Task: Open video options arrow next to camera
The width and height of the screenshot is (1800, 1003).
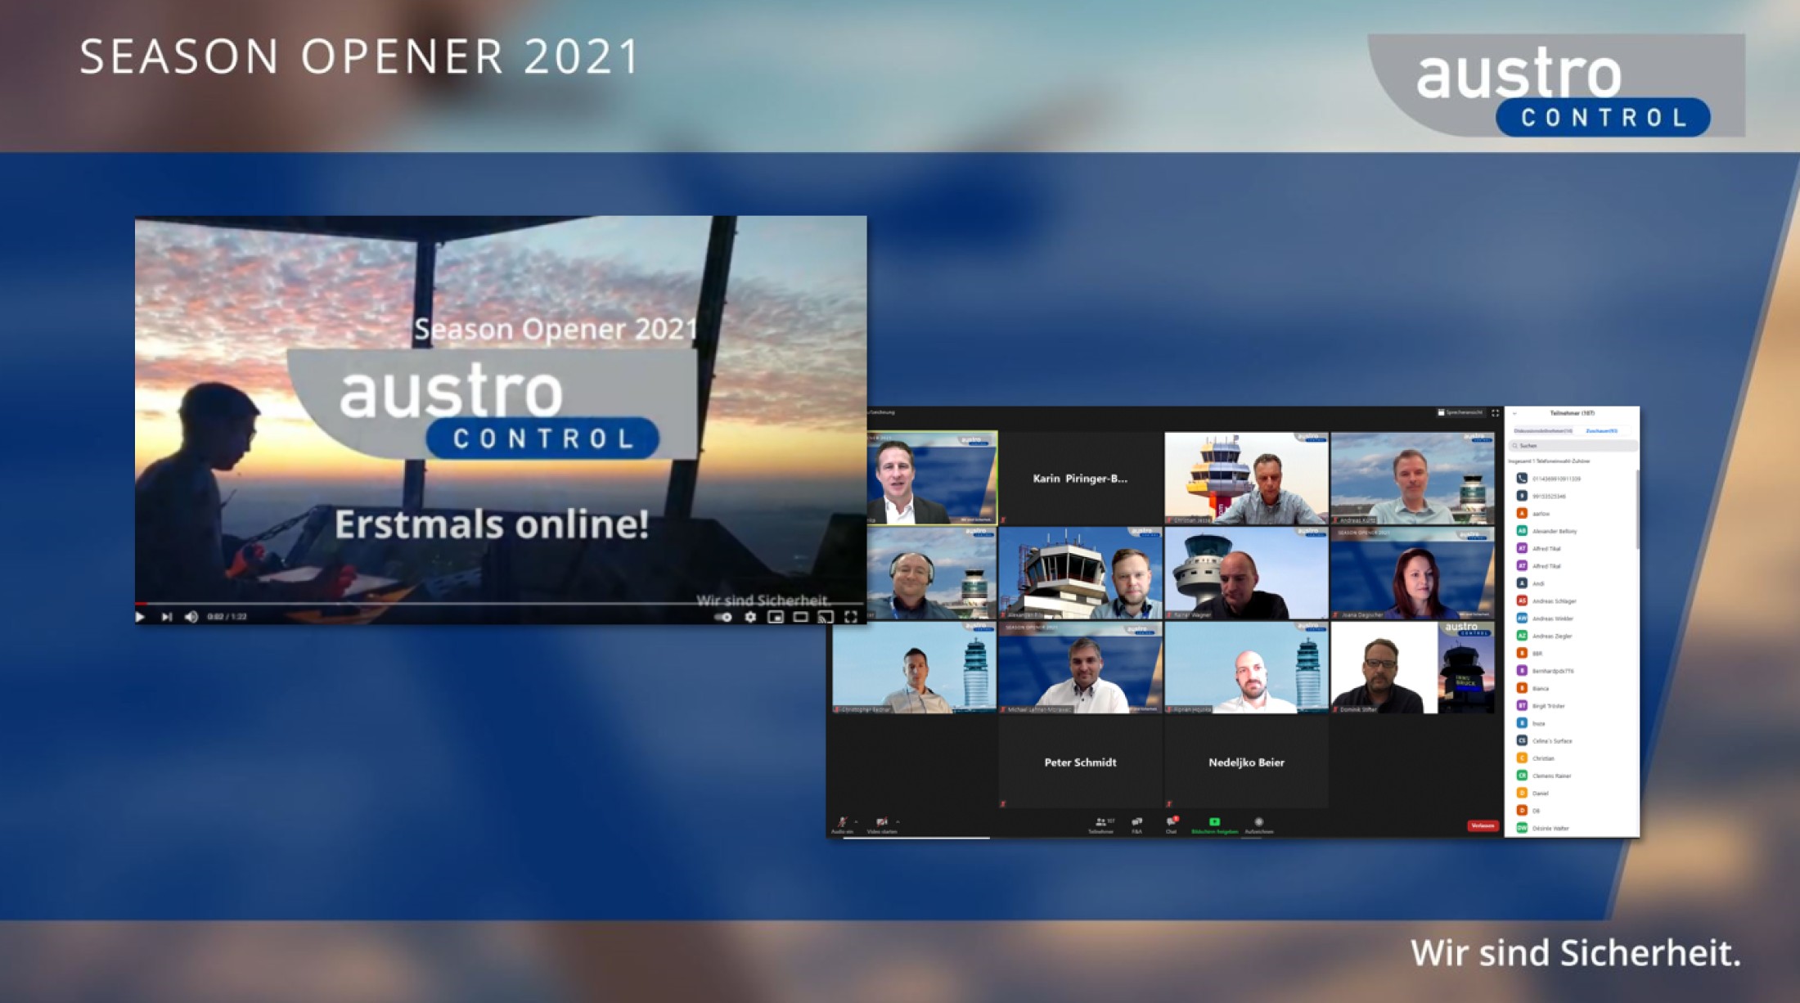Action: (898, 821)
